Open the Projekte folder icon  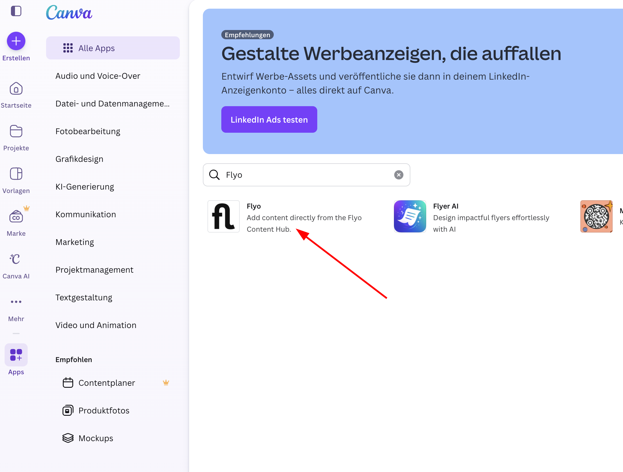16,131
